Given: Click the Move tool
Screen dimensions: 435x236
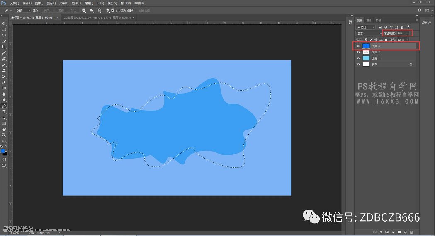Looking at the screenshot, I should click(x=4, y=24).
